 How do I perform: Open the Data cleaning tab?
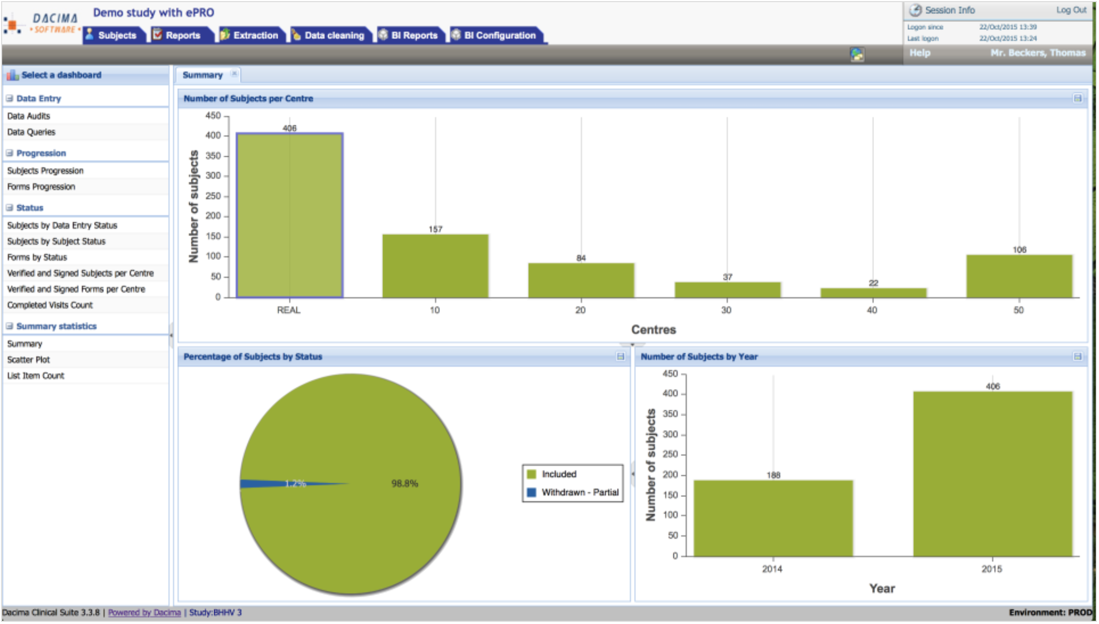334,36
